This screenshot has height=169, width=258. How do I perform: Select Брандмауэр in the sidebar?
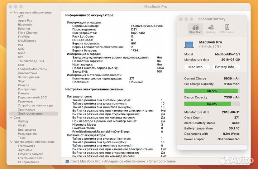(x=27, y=130)
